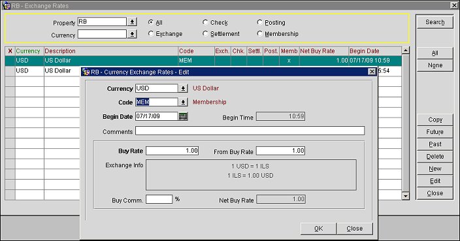Click the Past button
Image resolution: width=460 pixels, height=241 pixels.
click(435, 144)
